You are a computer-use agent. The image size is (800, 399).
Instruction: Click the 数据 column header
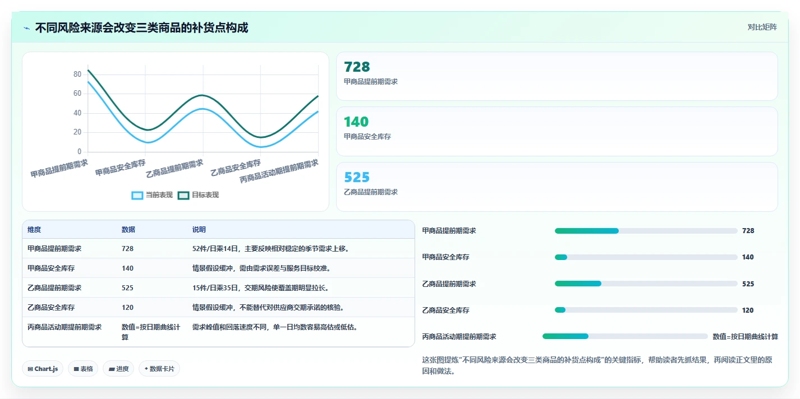click(128, 230)
